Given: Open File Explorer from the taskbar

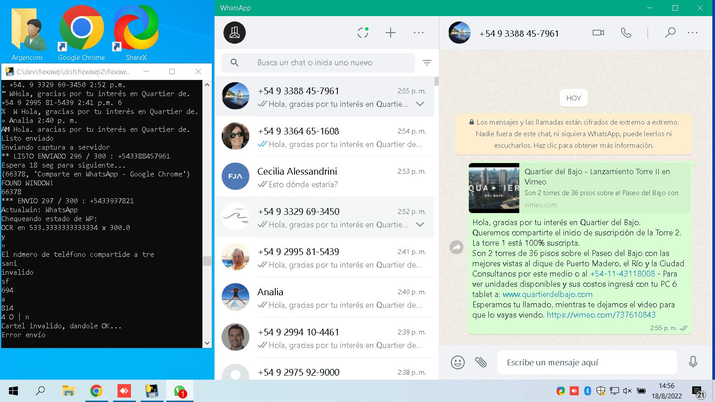Looking at the screenshot, I should pyautogui.click(x=68, y=391).
